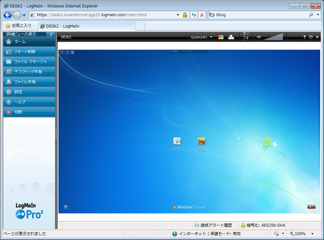Open ファイル マネージャ in the sidebar
This screenshot has width=324, height=240.
(x=29, y=62)
